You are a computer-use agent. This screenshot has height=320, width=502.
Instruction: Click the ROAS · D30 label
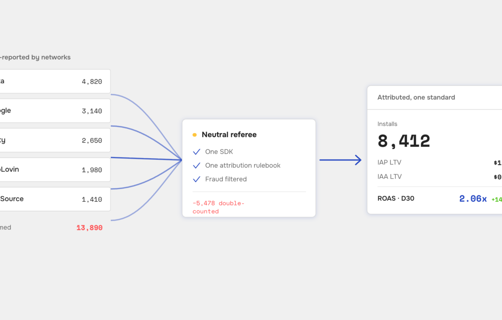(x=396, y=198)
